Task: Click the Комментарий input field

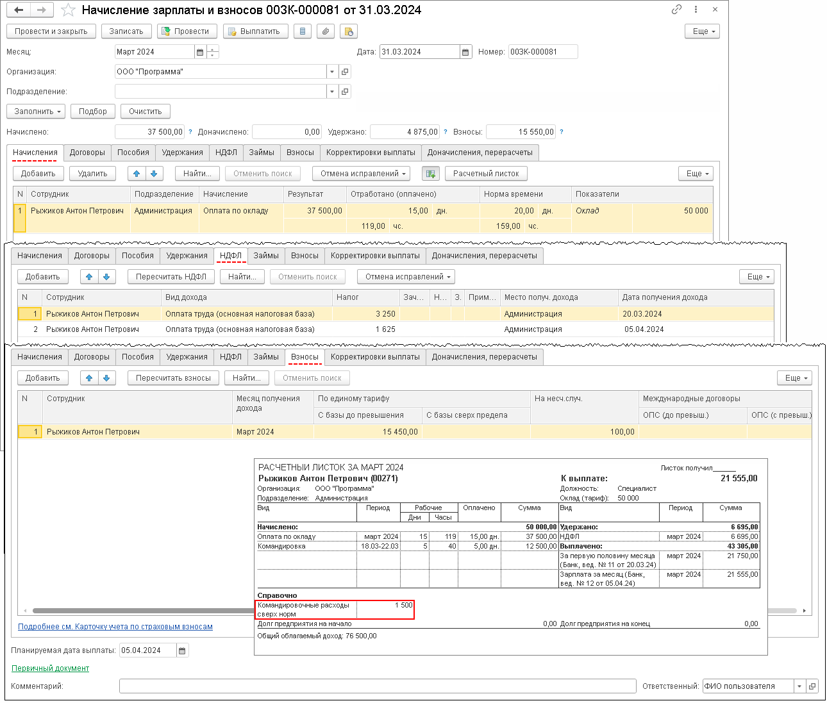Action: click(378, 686)
